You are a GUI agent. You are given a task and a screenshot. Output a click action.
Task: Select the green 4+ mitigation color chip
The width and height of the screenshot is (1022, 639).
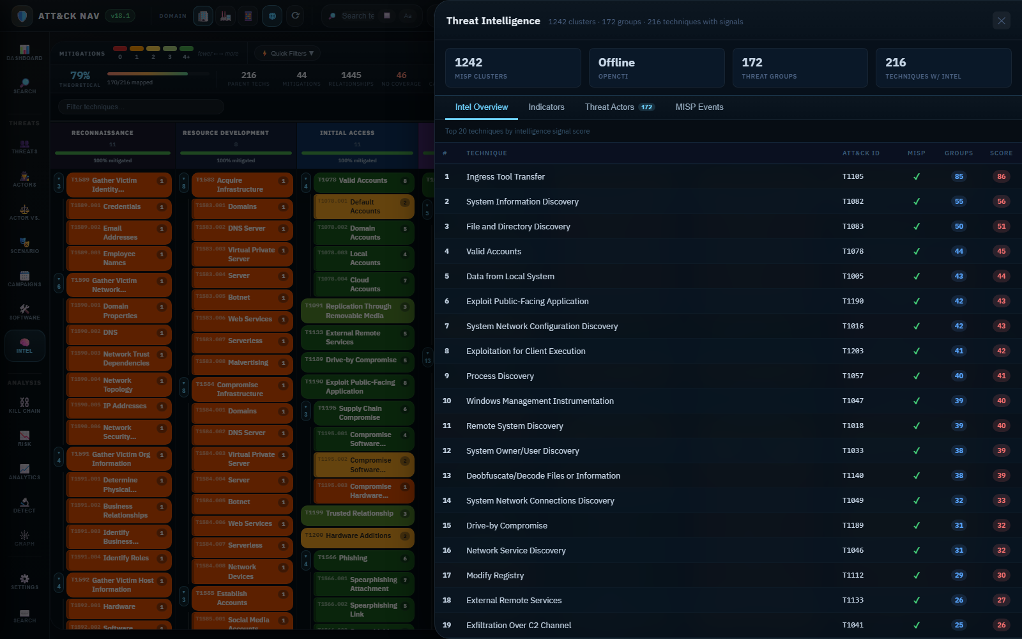(187, 48)
